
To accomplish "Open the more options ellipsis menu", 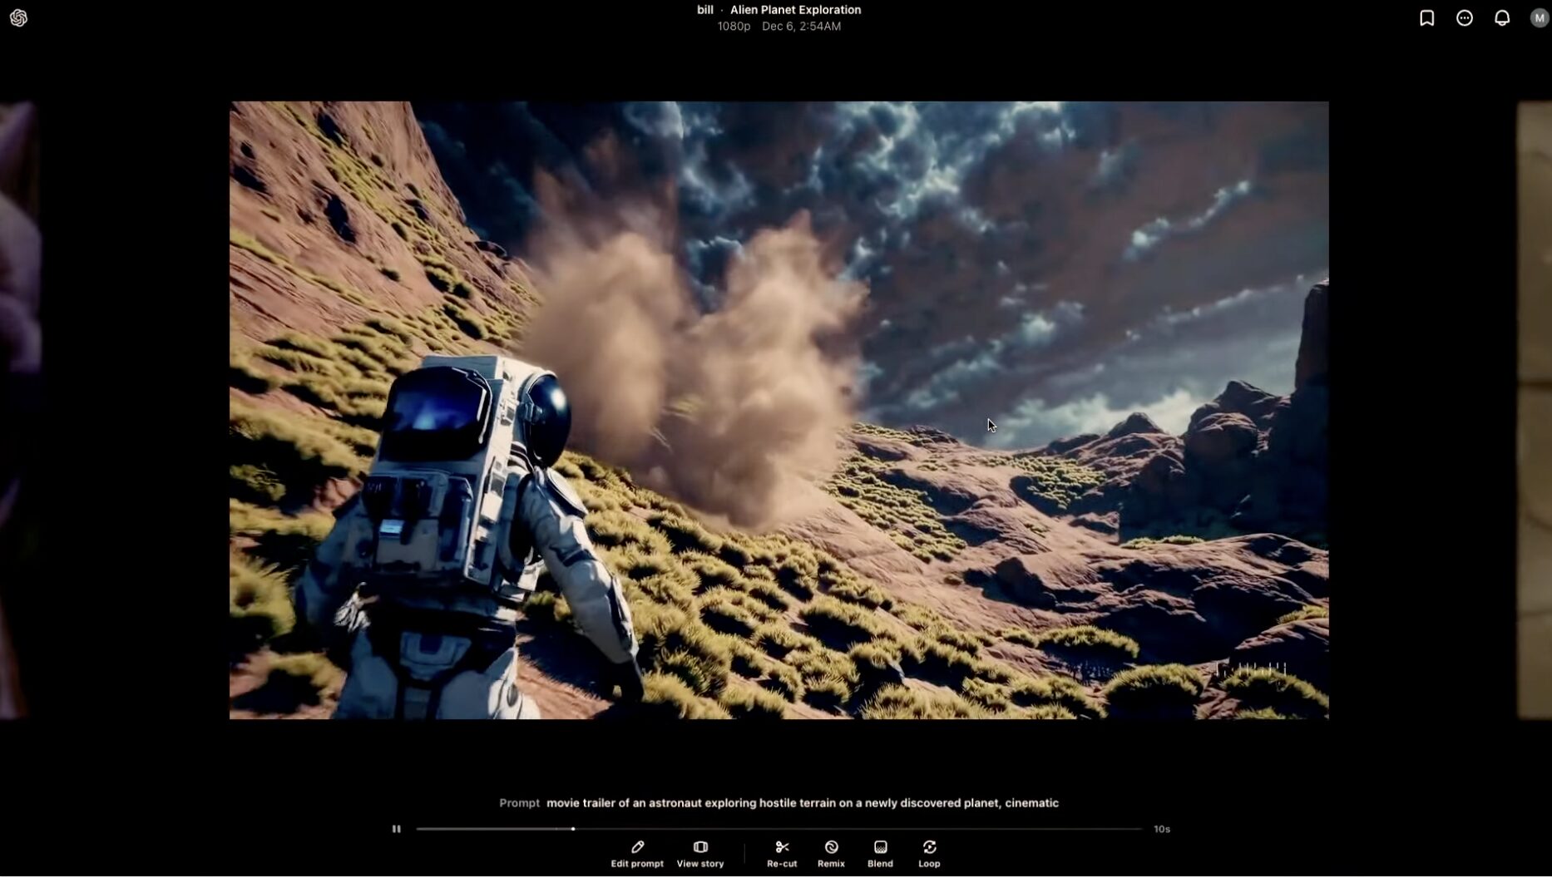I will tap(1465, 17).
